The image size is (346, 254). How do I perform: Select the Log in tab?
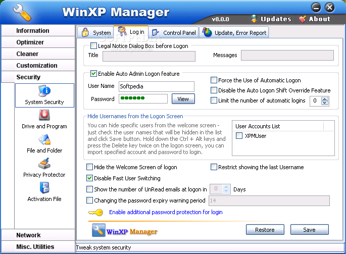131,32
